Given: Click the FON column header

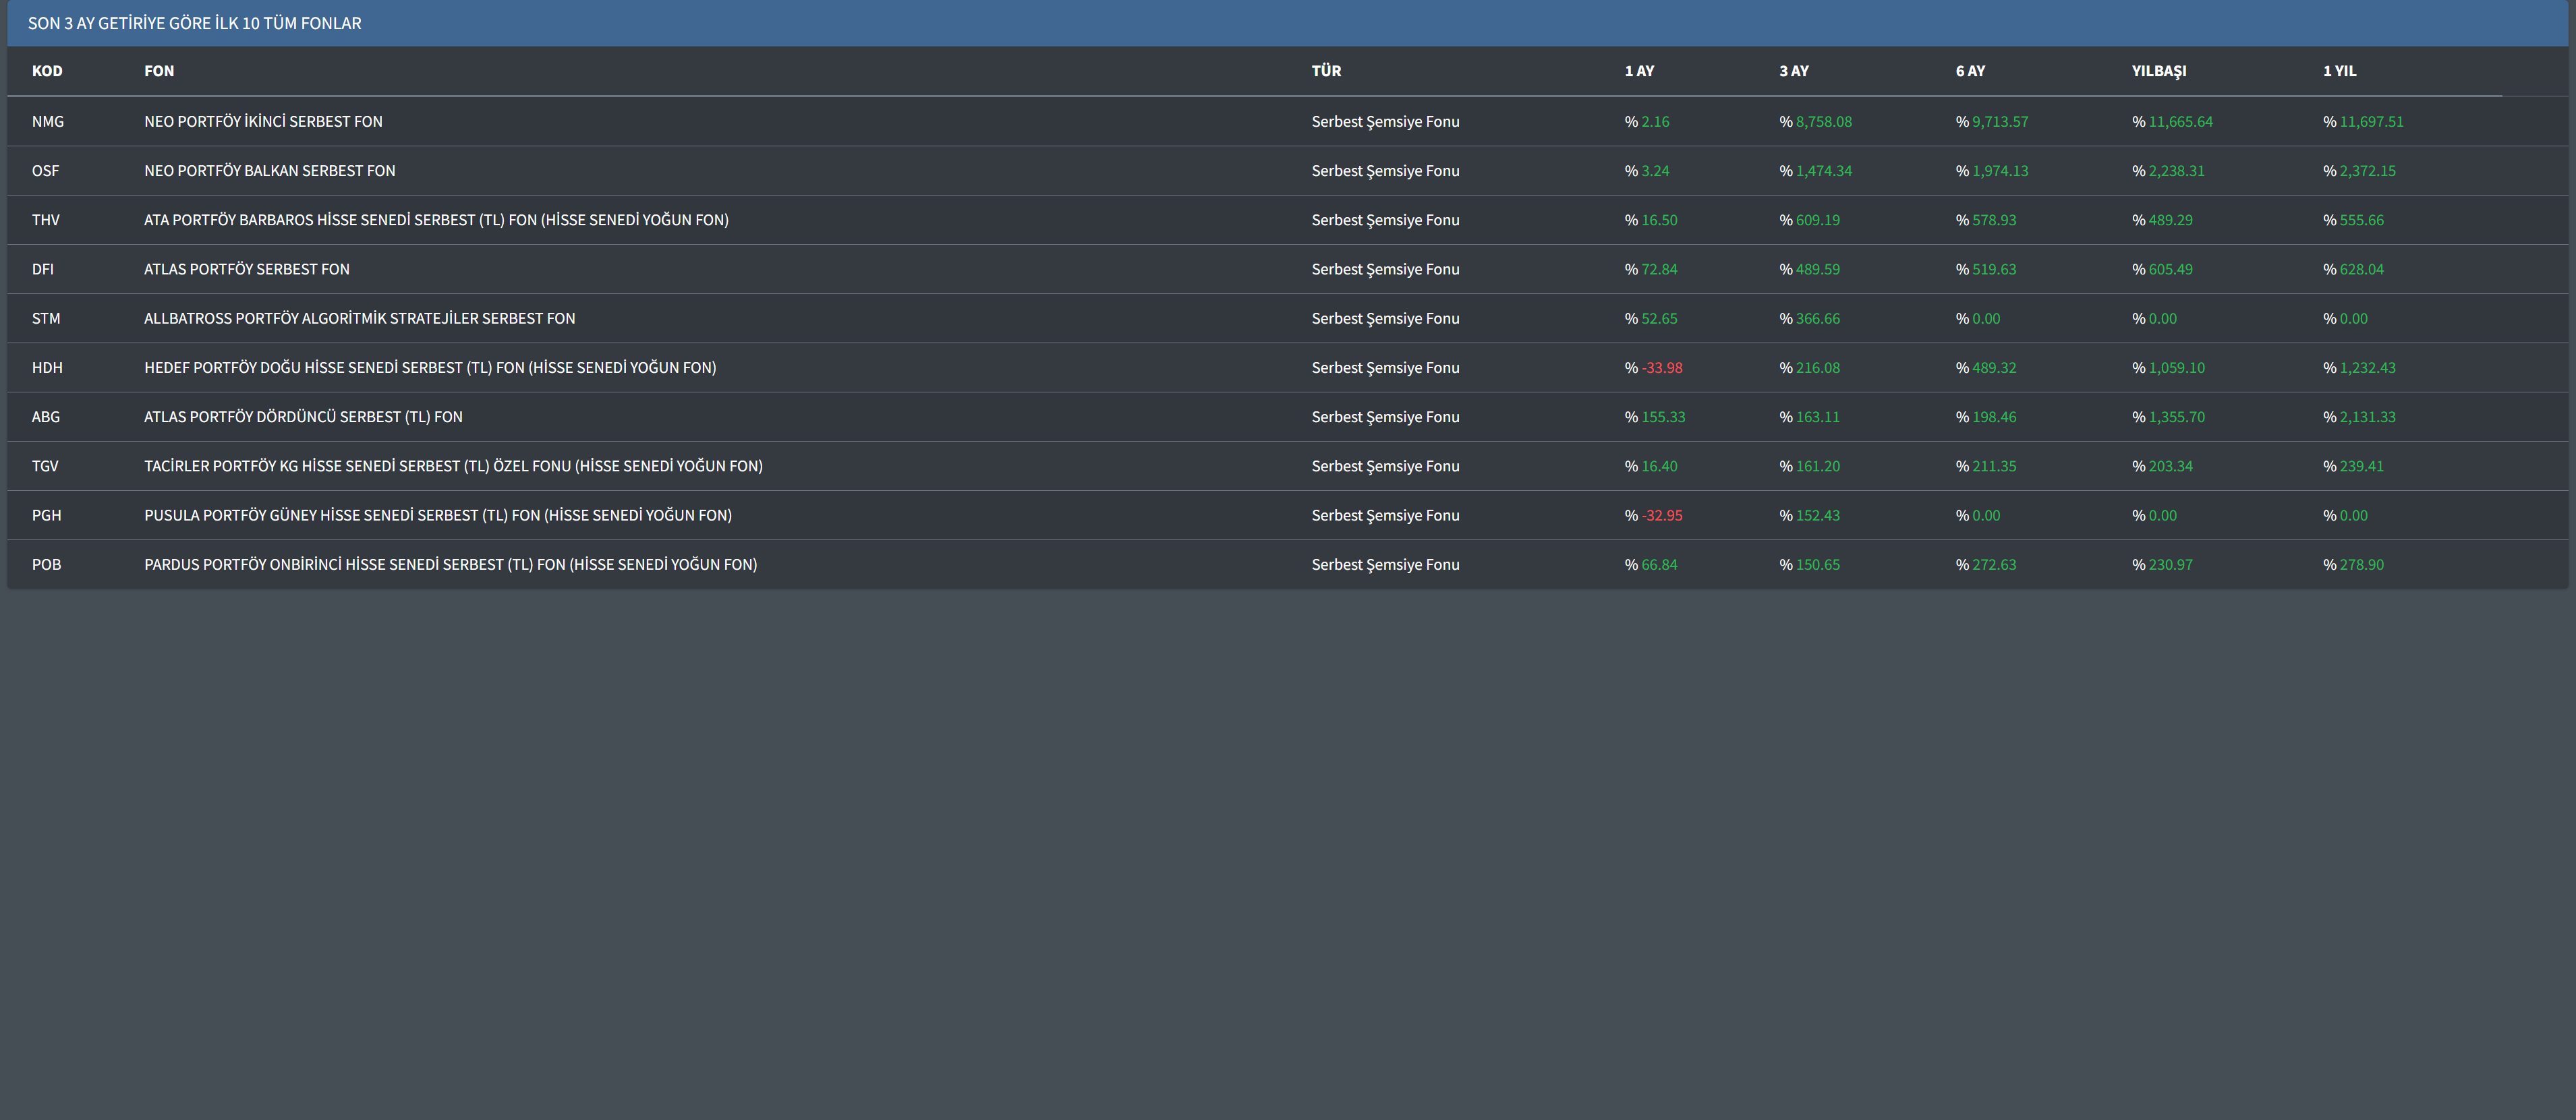Looking at the screenshot, I should 159,71.
